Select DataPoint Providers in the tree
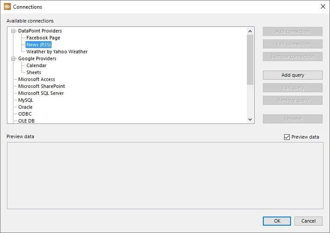 tap(40, 31)
